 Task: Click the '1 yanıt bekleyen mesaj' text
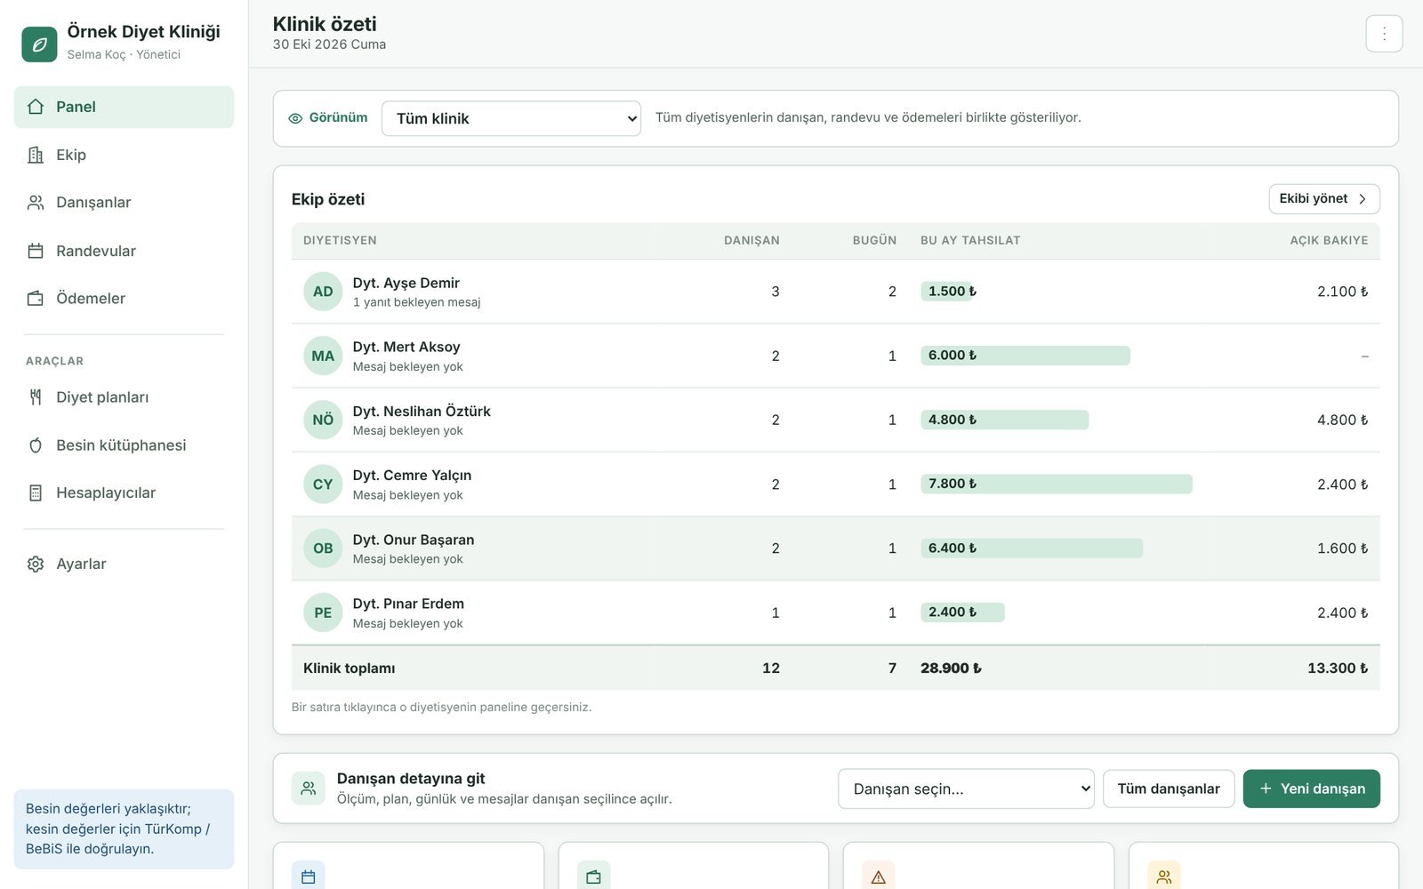(416, 302)
